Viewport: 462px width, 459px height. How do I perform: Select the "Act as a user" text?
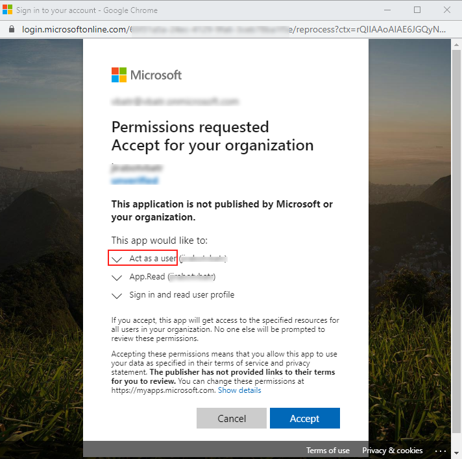click(x=153, y=258)
